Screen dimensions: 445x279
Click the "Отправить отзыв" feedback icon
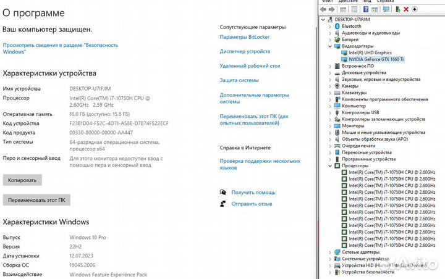223,204
